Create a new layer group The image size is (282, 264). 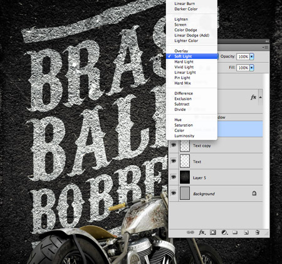(x=235, y=232)
